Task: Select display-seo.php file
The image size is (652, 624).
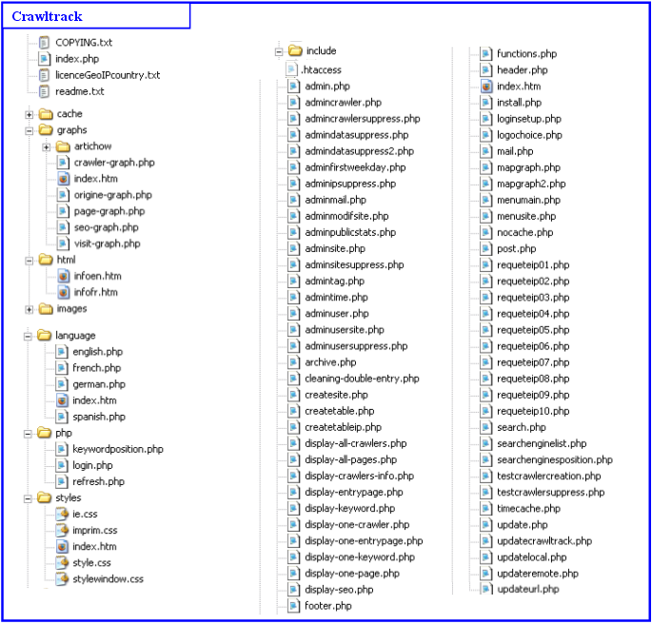Action: pos(339,590)
